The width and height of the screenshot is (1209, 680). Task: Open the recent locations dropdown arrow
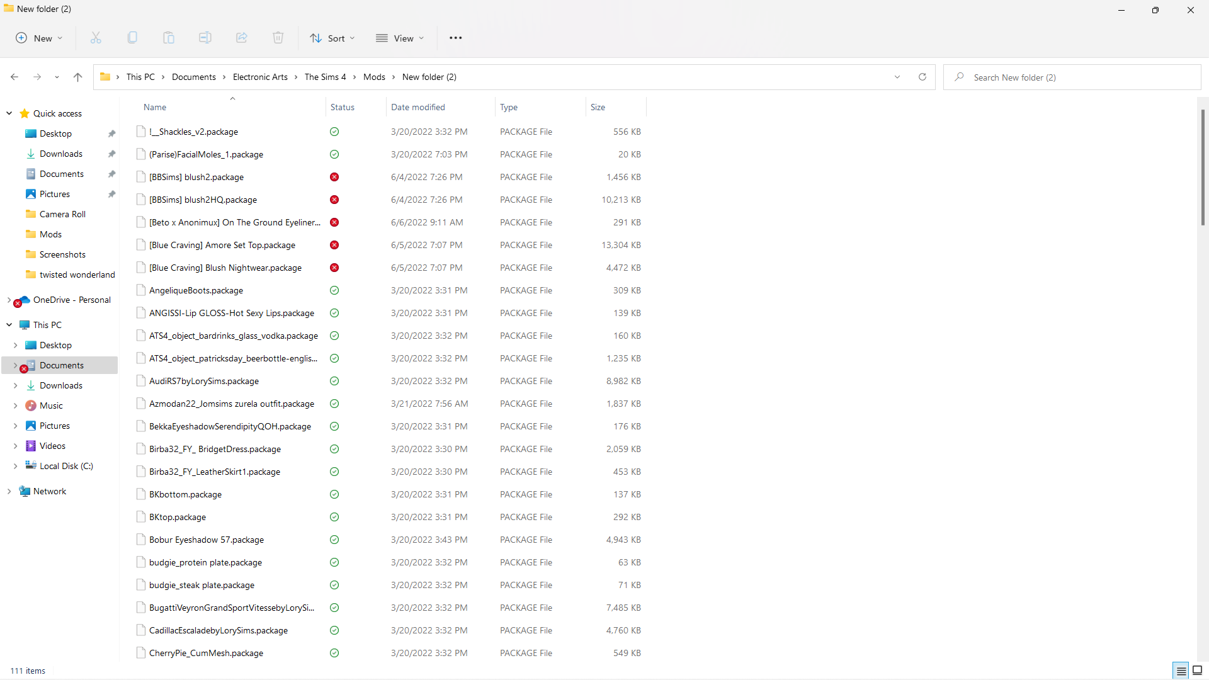[x=57, y=77]
